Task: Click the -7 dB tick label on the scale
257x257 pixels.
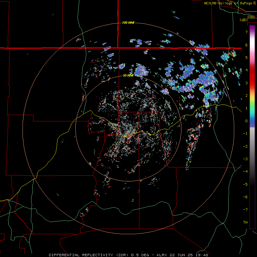Action: [245, 210]
